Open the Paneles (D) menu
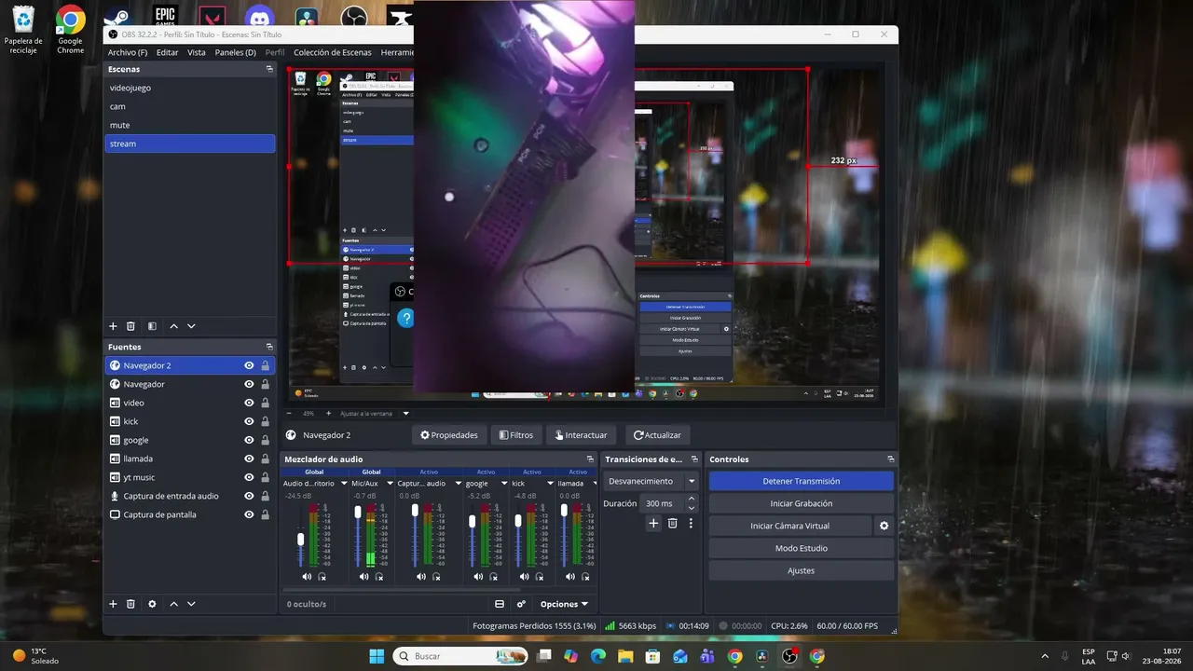Image resolution: width=1193 pixels, height=671 pixels. (235, 52)
